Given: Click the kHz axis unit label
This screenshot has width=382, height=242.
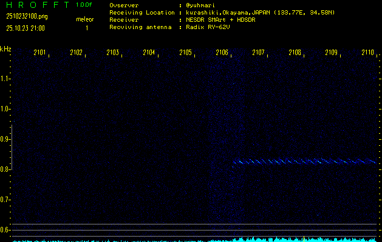Looking at the screenshot, I should point(5,49).
